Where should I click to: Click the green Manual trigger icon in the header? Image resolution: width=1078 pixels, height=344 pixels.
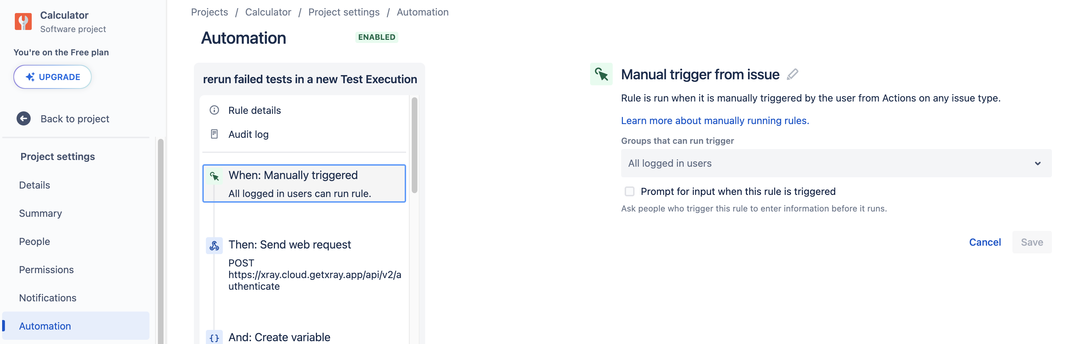pyautogui.click(x=601, y=74)
